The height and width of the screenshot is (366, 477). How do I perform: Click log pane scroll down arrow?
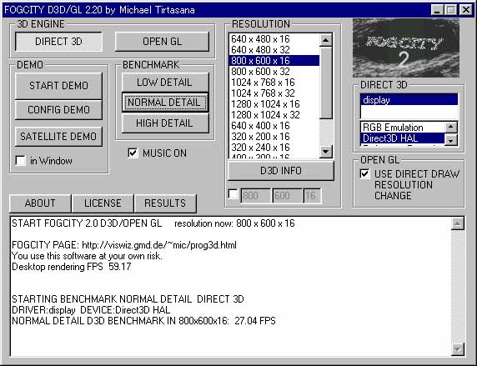click(x=458, y=349)
